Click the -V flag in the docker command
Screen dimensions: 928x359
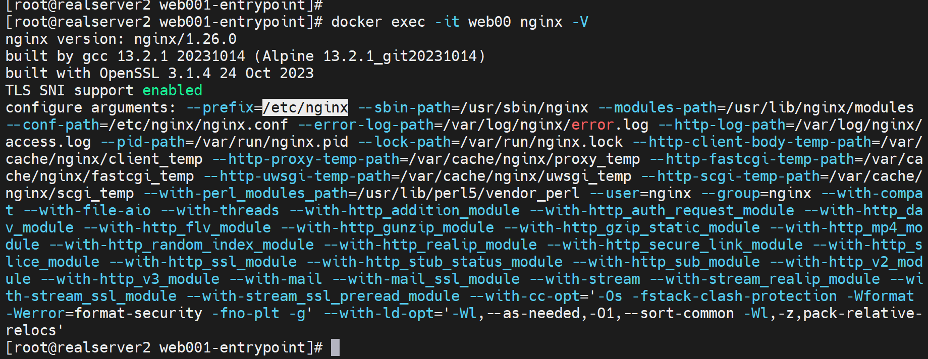click(x=580, y=22)
